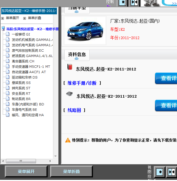Click the page icon beside 手动变速器 M5CF1-1 MT
This screenshot has height=181, width=177.
click(x=8, y=67)
